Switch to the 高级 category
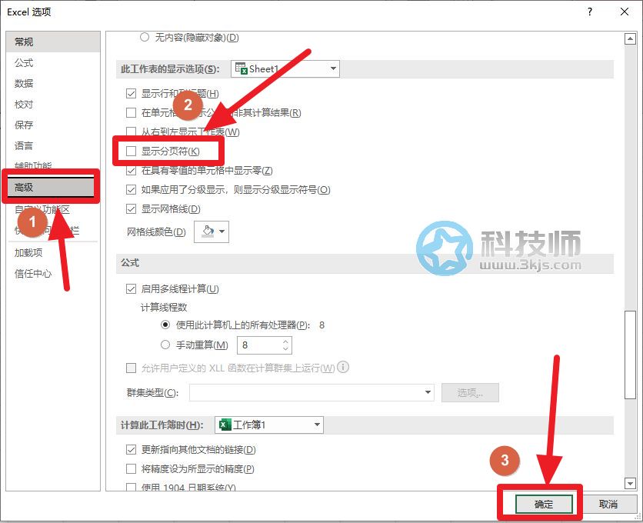The height and width of the screenshot is (523, 643). click(51, 187)
